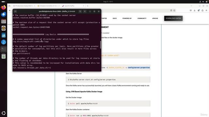Click num.recovery.threads.per.data.dir=1 terminal line
209x117 pixels.
coord(32,68)
